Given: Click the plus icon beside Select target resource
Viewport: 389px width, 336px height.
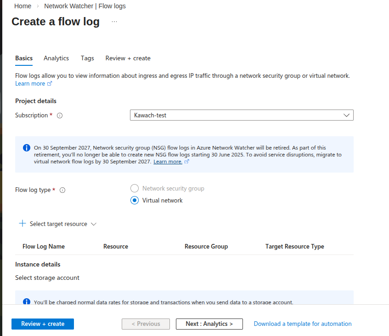Looking at the screenshot, I should coord(23,224).
